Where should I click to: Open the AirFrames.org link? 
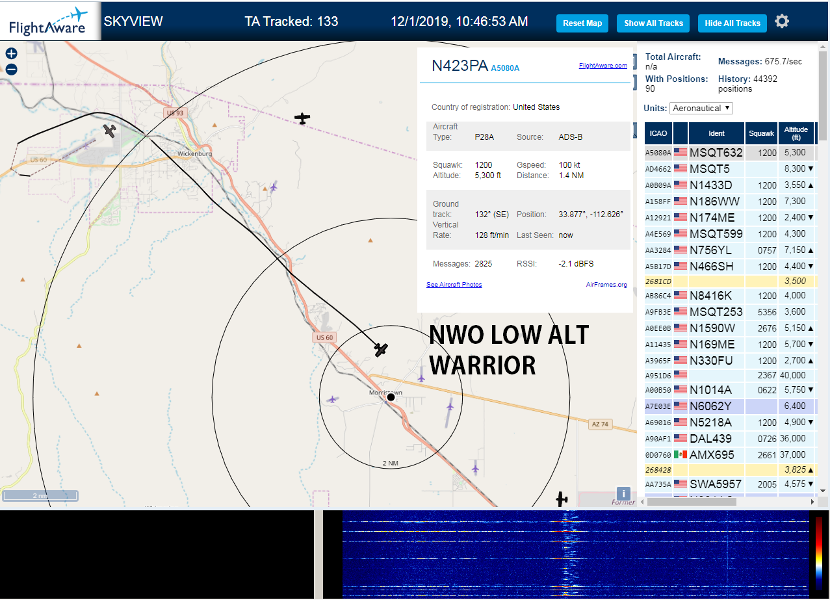tap(606, 285)
